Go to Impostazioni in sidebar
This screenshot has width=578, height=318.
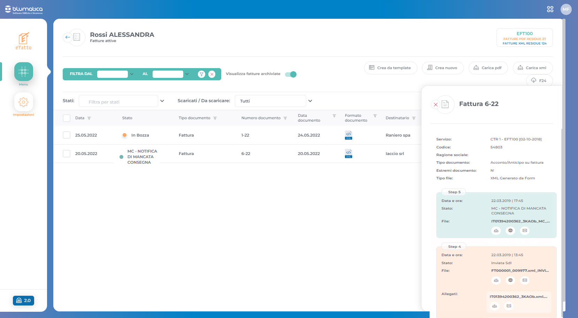coord(24,102)
